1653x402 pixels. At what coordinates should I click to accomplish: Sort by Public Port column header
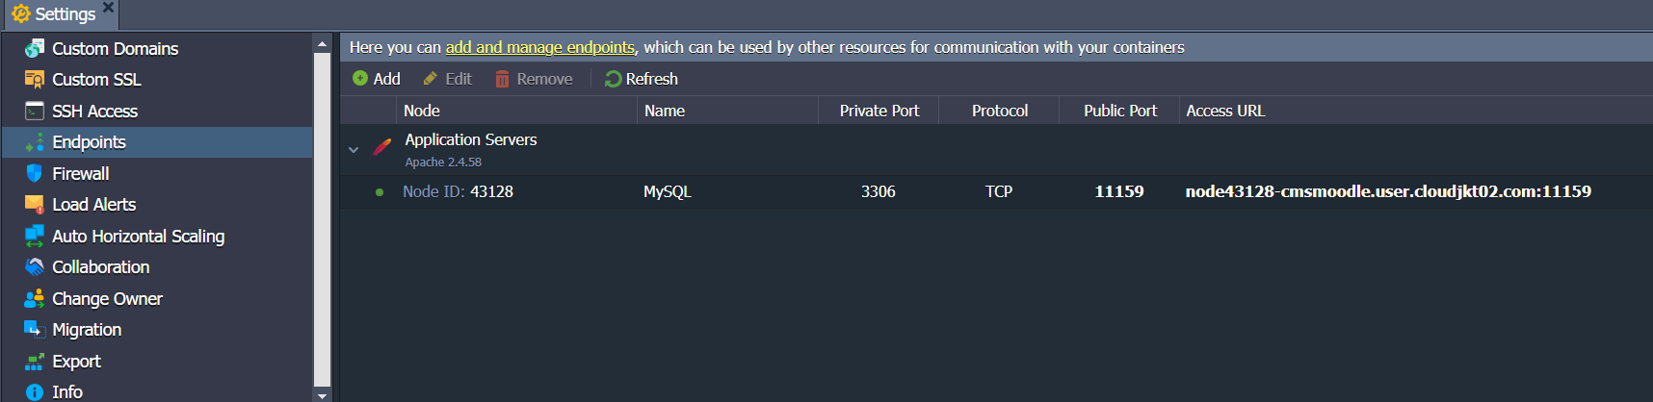click(1119, 111)
